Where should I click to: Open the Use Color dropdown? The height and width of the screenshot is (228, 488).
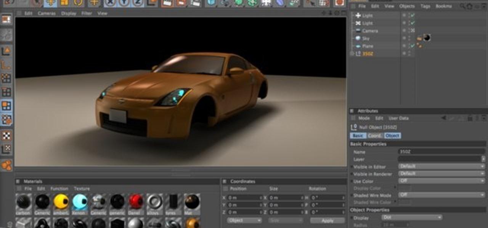[441, 181]
